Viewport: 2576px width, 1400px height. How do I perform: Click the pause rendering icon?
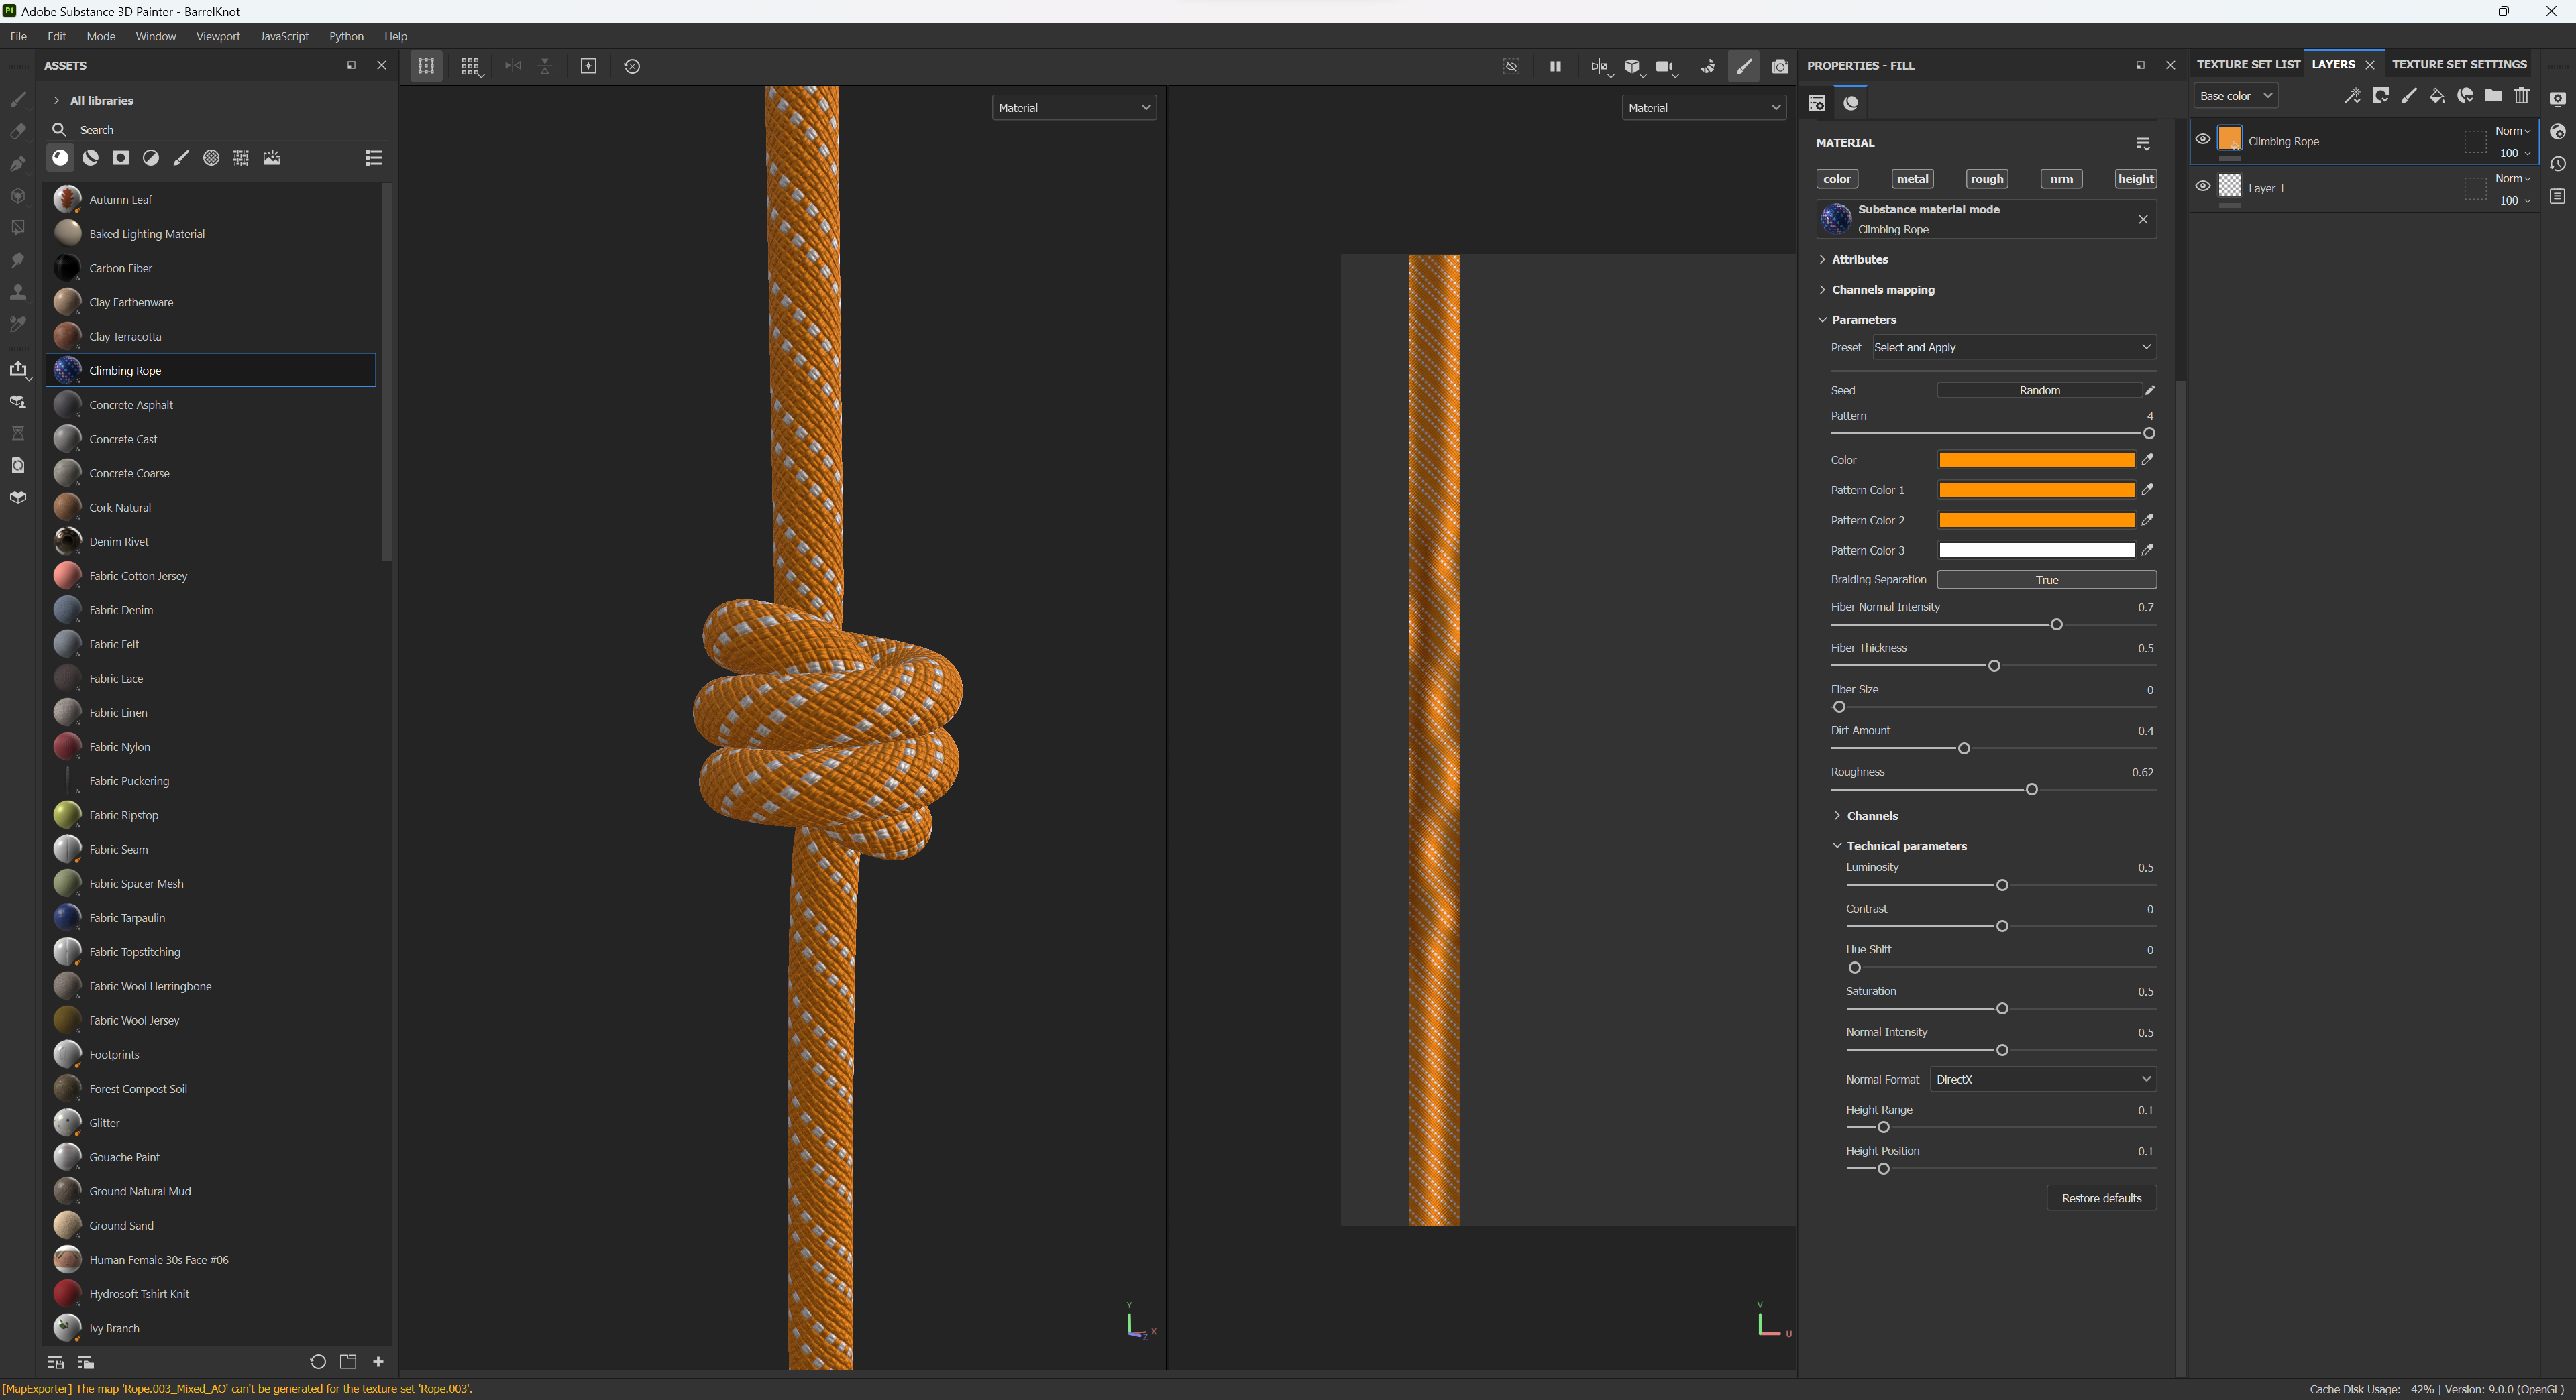tap(1555, 66)
